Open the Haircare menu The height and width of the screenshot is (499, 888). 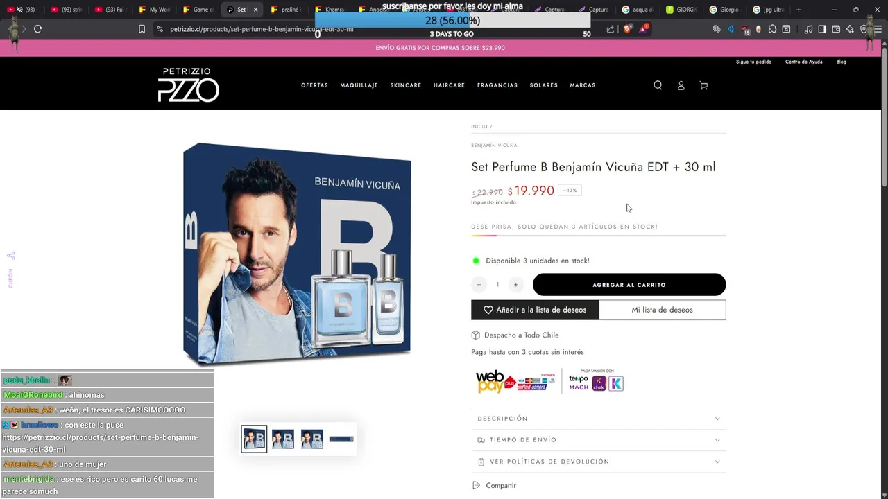(449, 85)
